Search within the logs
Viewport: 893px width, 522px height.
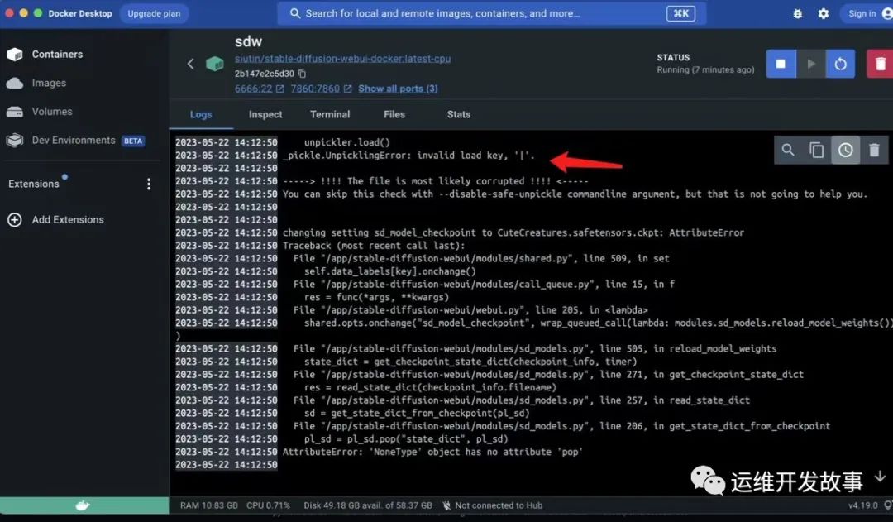[x=788, y=150]
